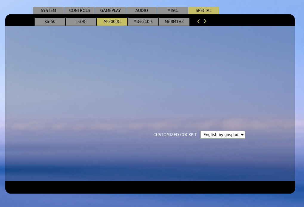Click the active M-2000C tab
Viewport: 304px width, 207px height.
112,22
